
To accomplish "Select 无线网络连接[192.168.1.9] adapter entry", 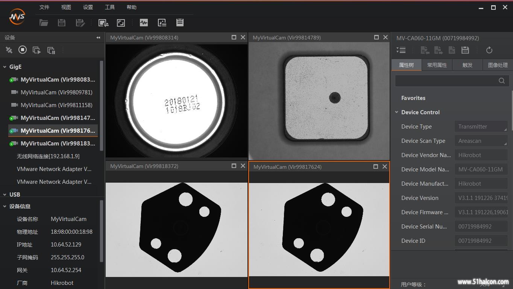I will click(x=48, y=156).
